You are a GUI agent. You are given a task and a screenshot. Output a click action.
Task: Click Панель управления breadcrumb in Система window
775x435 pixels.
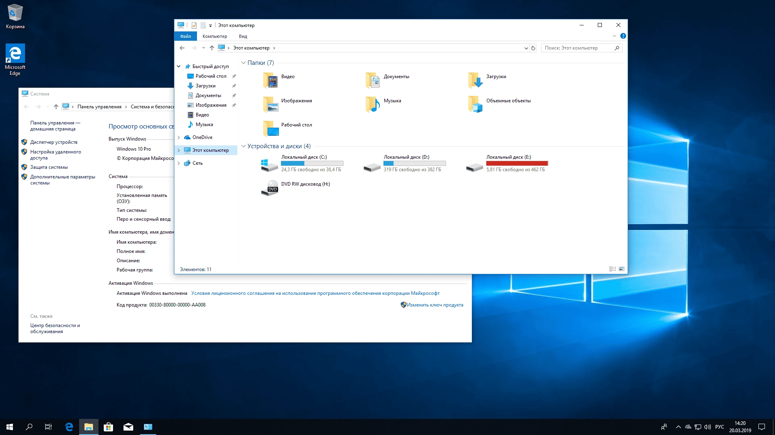[x=99, y=107]
